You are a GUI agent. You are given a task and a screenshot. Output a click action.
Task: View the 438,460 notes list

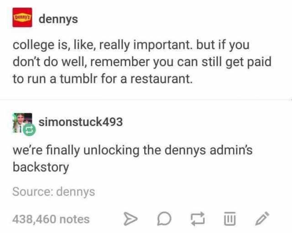coord(51,219)
